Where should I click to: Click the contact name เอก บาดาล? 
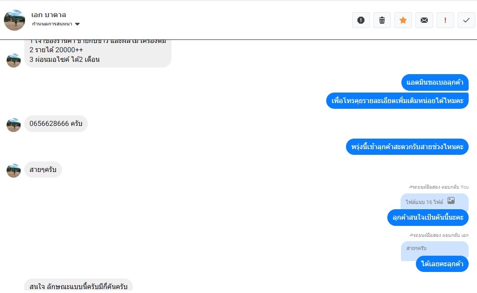(x=49, y=15)
